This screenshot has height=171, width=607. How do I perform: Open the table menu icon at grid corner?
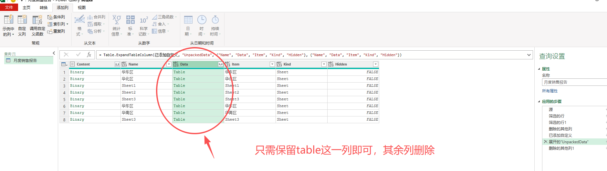point(64,65)
